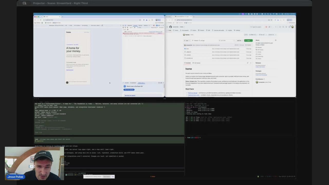This screenshot has height=185, width=329.
Task: Follow the Read the build plan link
Action: point(70,70)
